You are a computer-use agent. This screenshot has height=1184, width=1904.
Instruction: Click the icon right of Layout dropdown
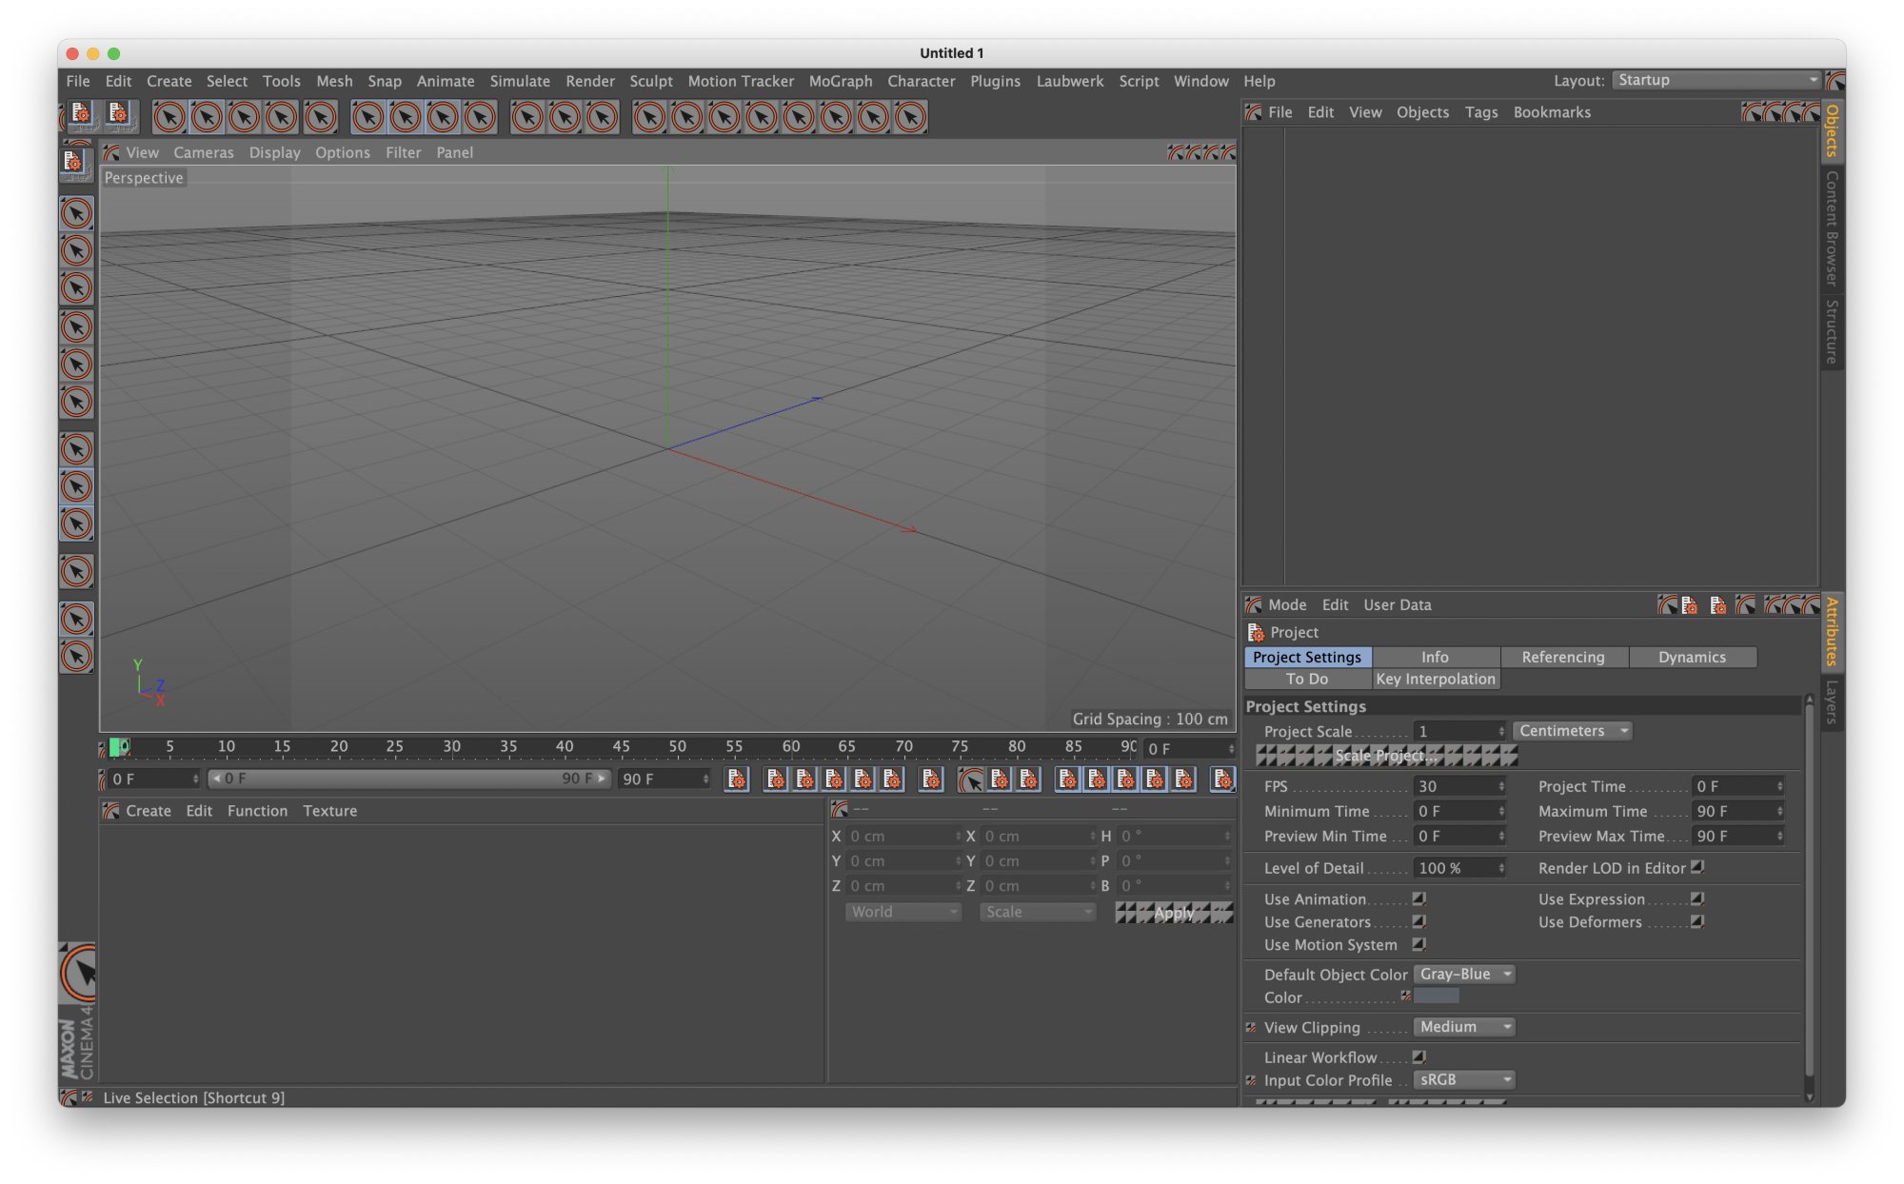1835,81
